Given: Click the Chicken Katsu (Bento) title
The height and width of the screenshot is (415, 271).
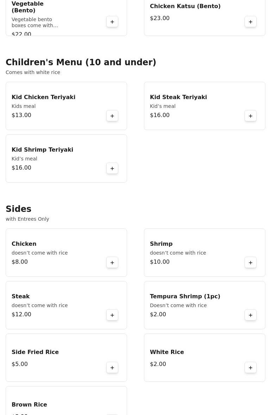Looking at the screenshot, I should click(185, 6).
